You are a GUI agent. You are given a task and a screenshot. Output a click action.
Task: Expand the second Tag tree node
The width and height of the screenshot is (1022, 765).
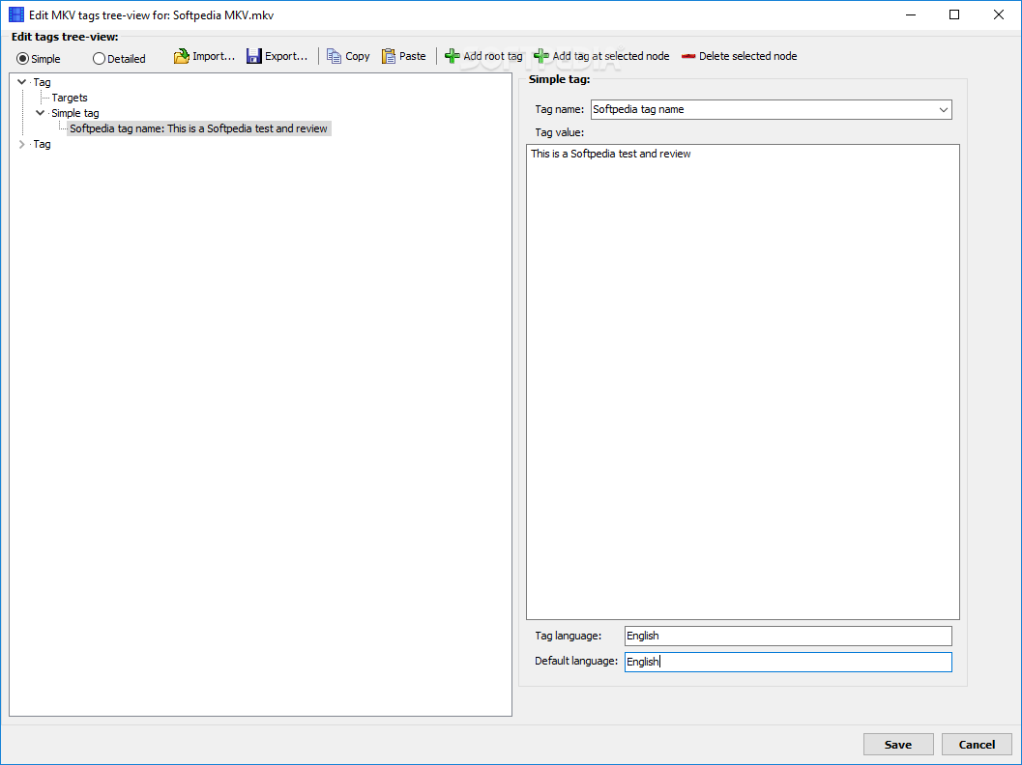(x=21, y=144)
